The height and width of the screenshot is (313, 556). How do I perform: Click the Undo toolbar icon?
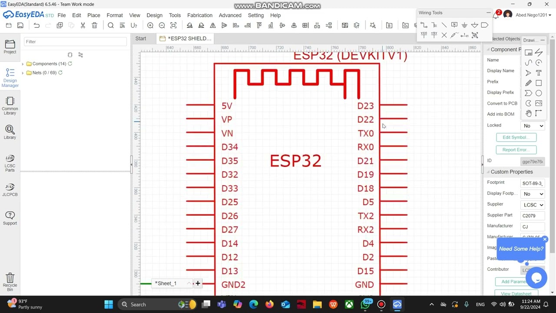pyautogui.click(x=36, y=26)
